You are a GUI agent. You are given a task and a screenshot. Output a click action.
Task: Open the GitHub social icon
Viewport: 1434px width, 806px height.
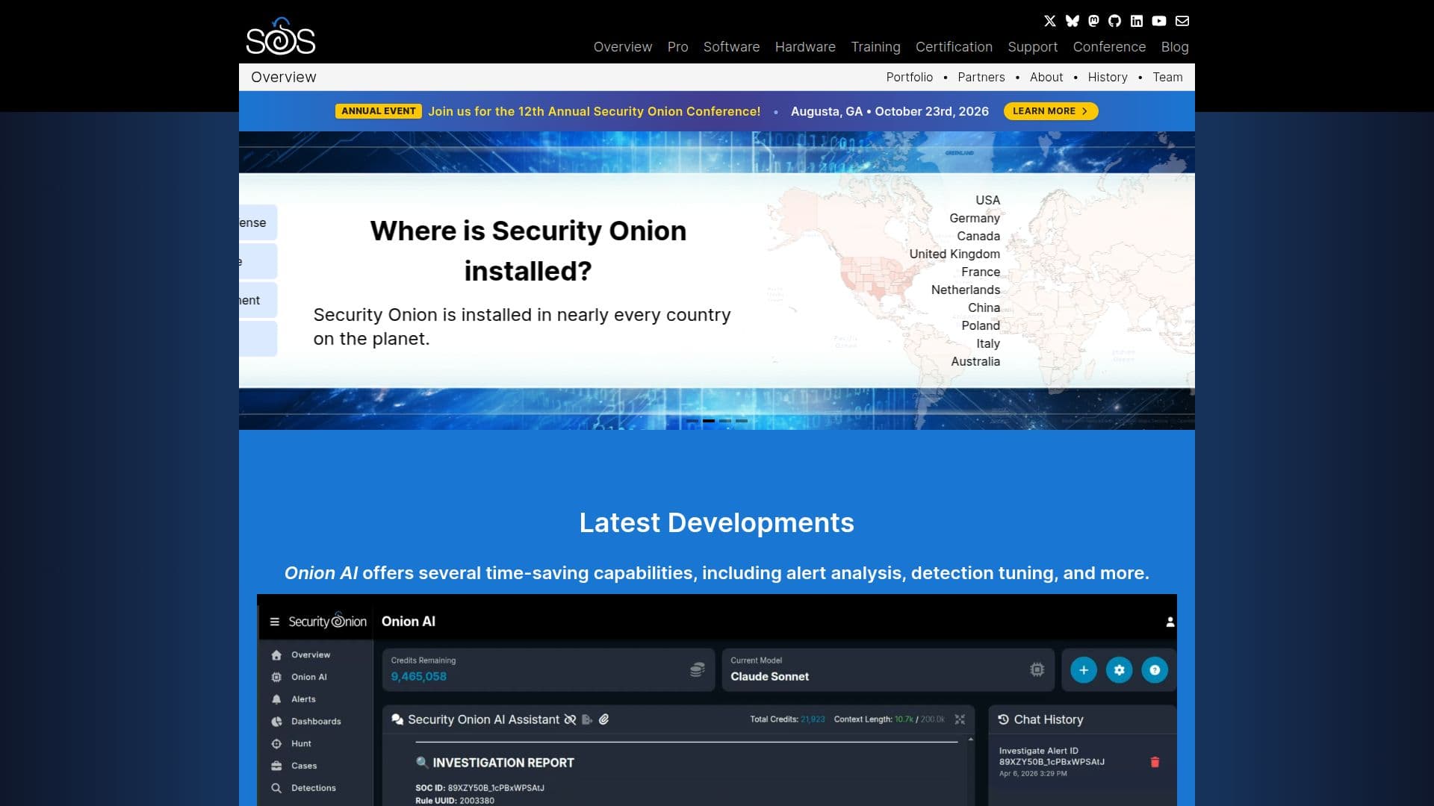[1114, 21]
